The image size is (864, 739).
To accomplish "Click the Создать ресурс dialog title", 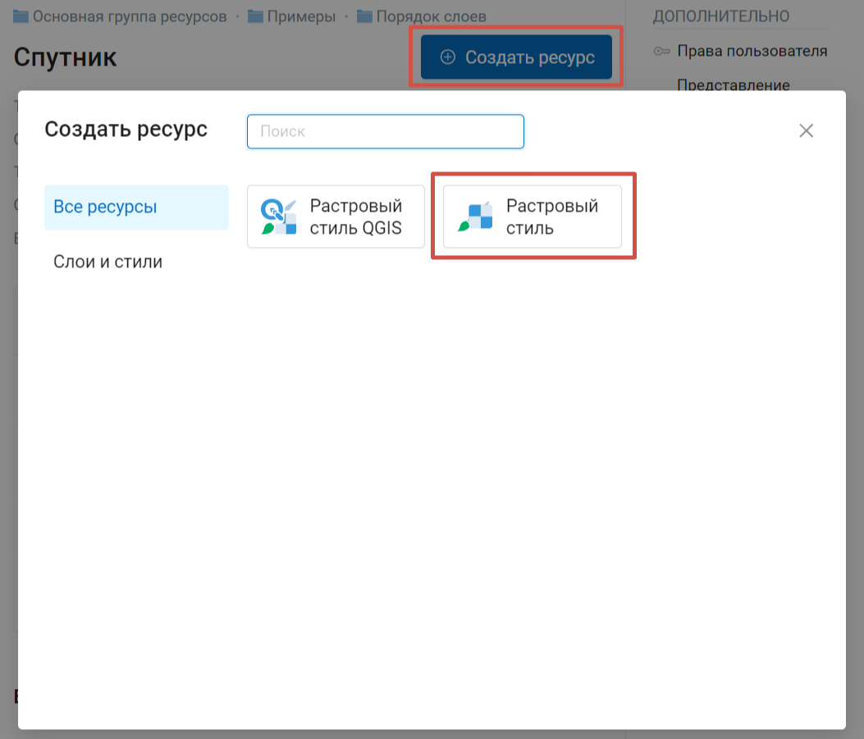I will 126,130.
